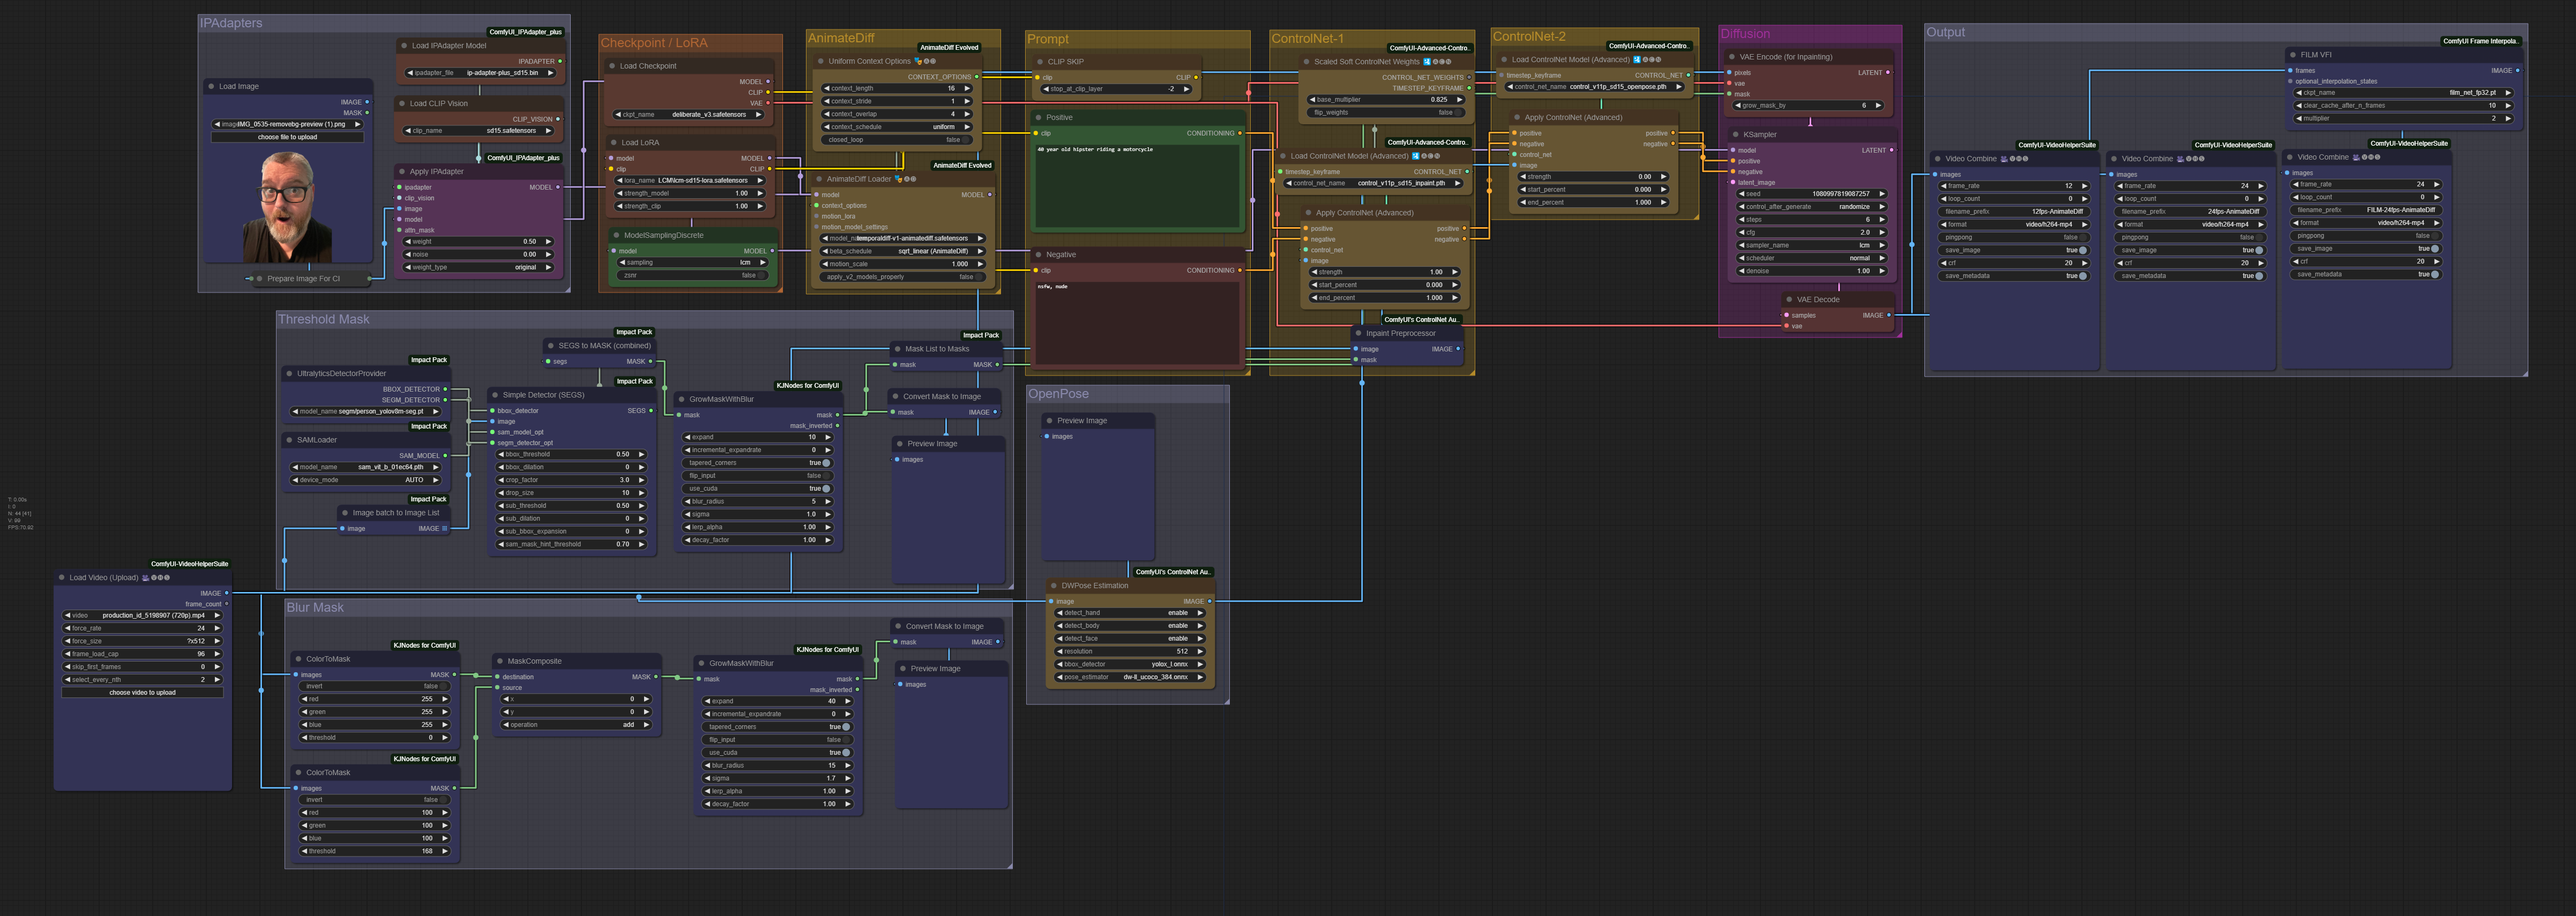This screenshot has width=2576, height=916.
Task: Toggle pingpong on the 12fps-AnimateDiff Video Combine
Action: click(x=2013, y=238)
